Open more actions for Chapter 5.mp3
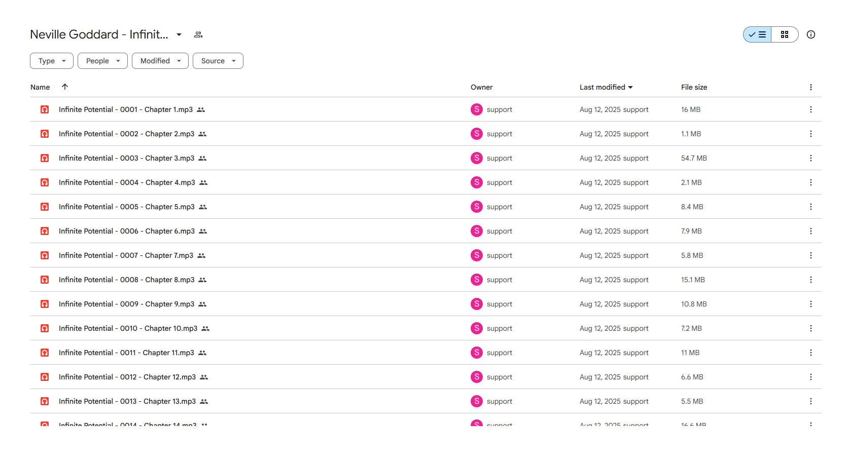This screenshot has height=462, width=848. click(x=811, y=207)
